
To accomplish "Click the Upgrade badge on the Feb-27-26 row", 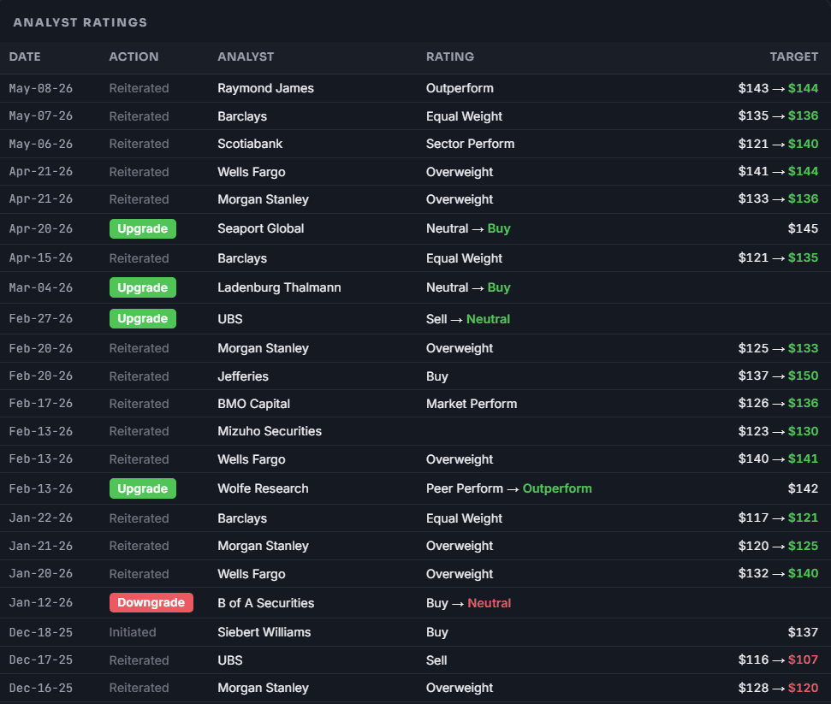I will pos(143,319).
